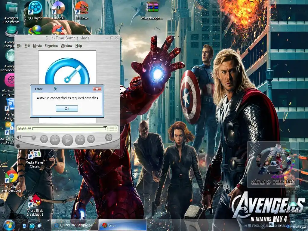Select the pink Dribbble-style desktop icon

coord(10,80)
